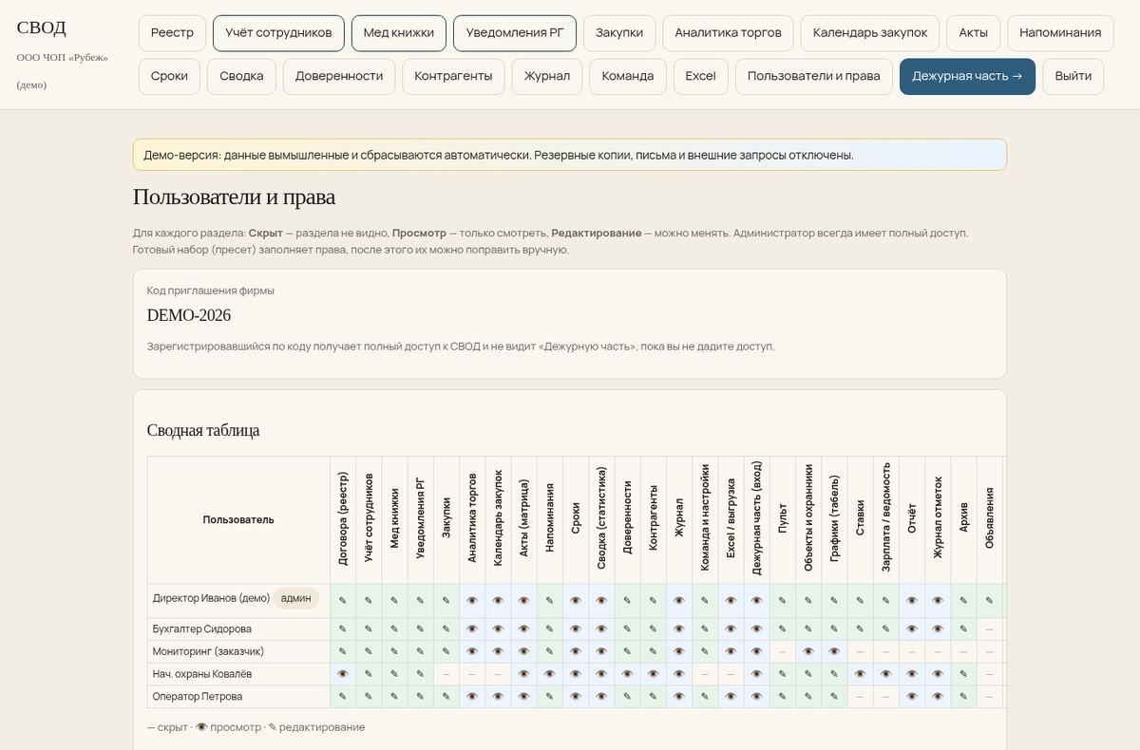1140x750 pixels.
Task: Open the Учёт сотрудников navigation item
Action: point(278,32)
